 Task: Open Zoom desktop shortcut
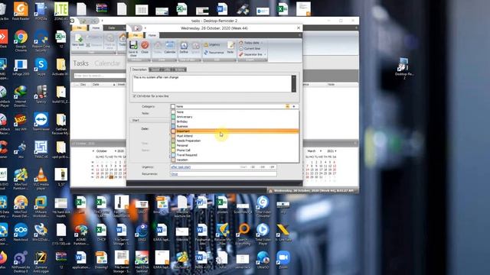(283, 260)
